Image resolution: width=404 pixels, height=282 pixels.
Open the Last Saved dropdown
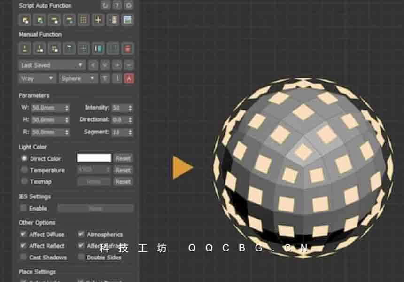pyautogui.click(x=52, y=65)
